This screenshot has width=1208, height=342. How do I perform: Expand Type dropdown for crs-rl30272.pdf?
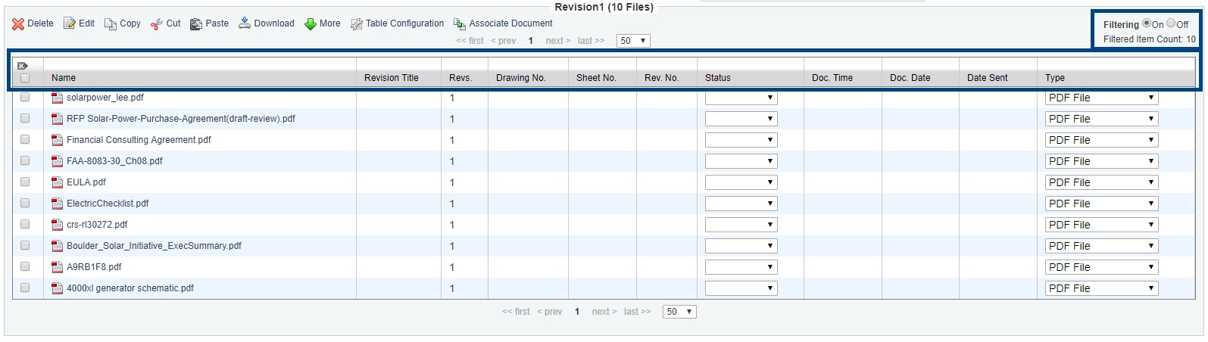1101,225
